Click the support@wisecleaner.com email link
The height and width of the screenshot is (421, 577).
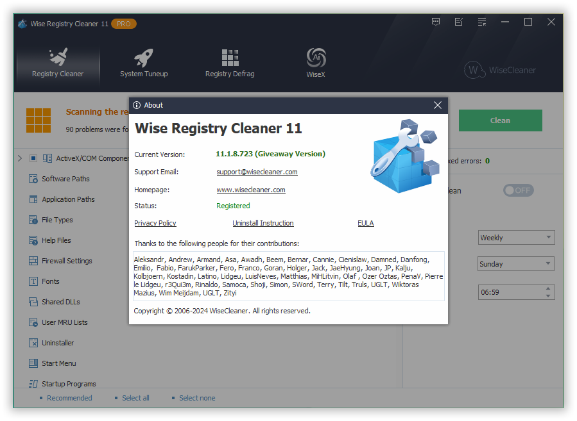257,172
